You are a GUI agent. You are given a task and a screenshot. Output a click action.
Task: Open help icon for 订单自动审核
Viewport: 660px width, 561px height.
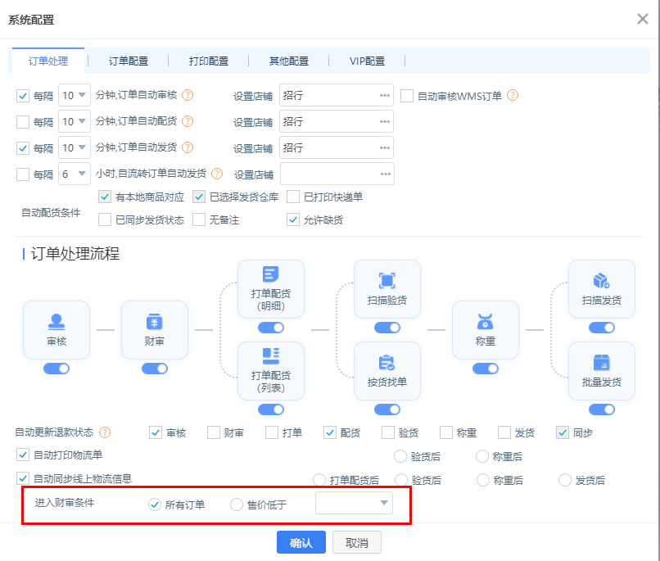pos(188,95)
